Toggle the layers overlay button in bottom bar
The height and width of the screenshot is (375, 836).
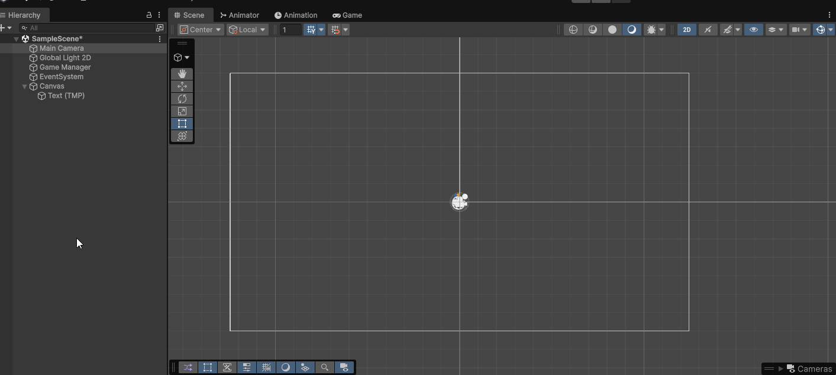click(305, 367)
